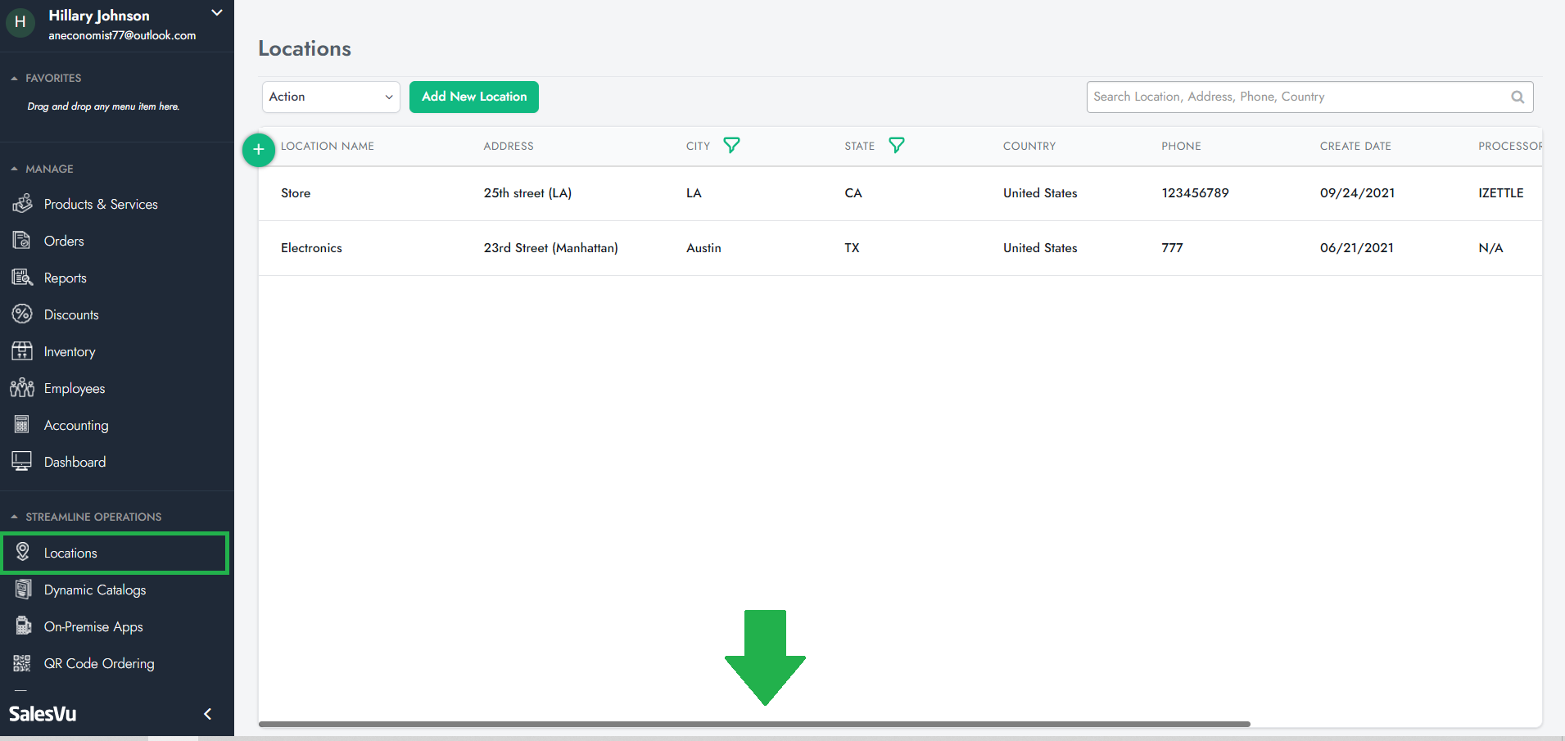Click the green plus column button
1565x741 pixels.
pos(259,150)
